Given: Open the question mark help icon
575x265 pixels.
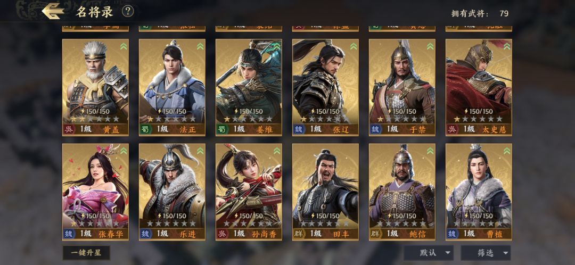Looking at the screenshot, I should pos(128,12).
